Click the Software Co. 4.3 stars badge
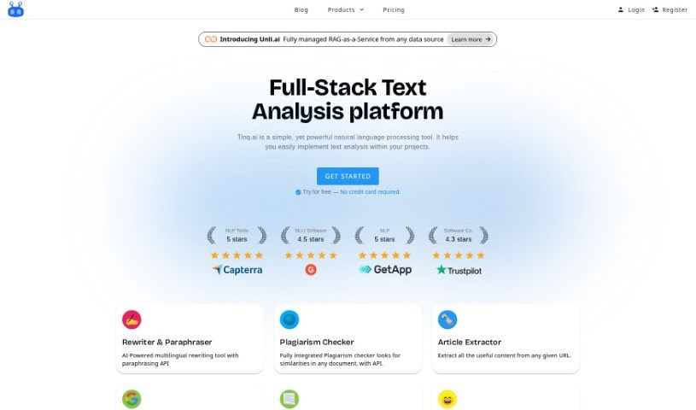Screen dimensions: 696x410 click(459, 236)
